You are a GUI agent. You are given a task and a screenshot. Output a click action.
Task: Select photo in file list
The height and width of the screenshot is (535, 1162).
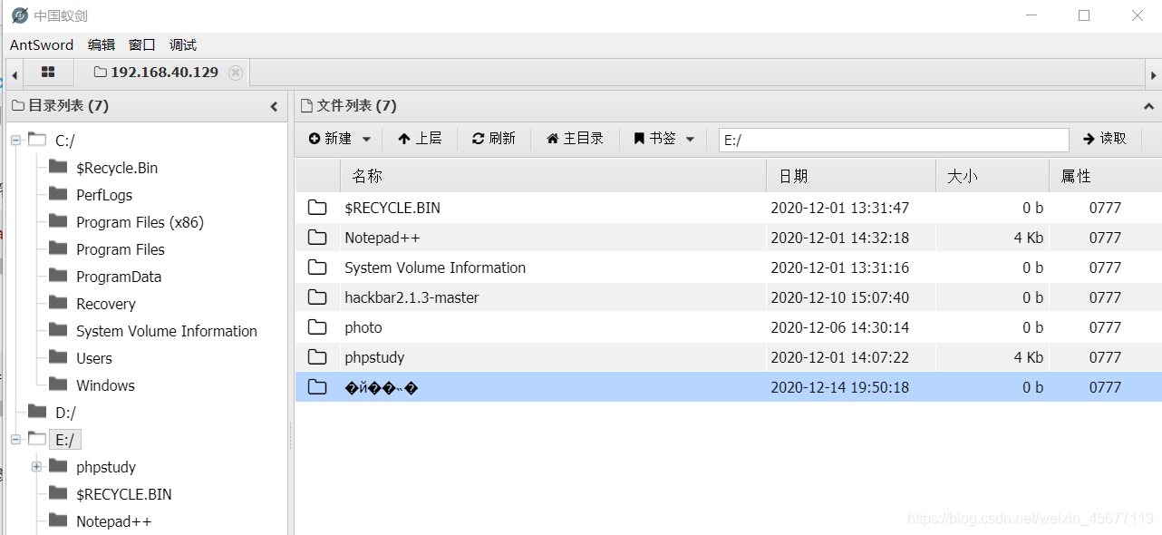[x=363, y=327]
